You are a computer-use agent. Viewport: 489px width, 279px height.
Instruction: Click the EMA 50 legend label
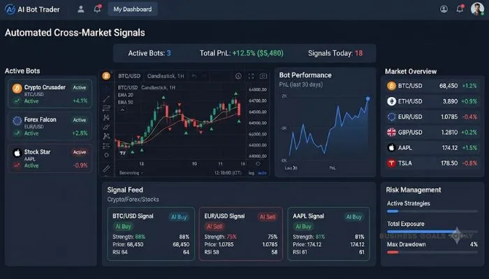click(x=125, y=102)
